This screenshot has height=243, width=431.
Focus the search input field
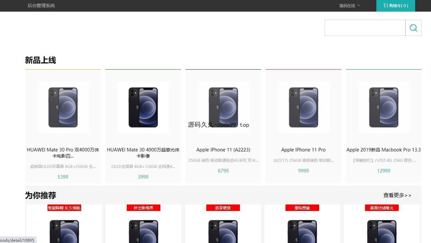pyautogui.click(x=365, y=28)
